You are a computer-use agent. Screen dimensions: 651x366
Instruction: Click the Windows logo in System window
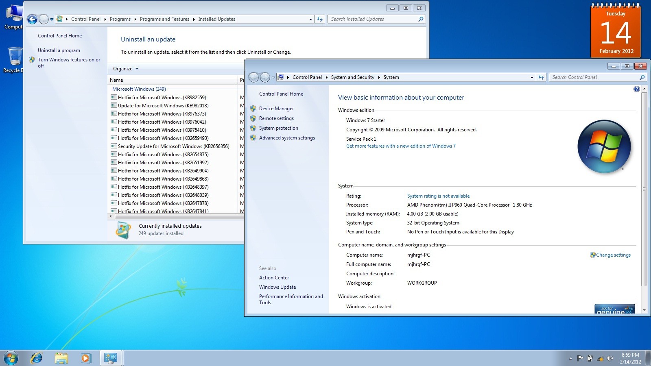604,146
